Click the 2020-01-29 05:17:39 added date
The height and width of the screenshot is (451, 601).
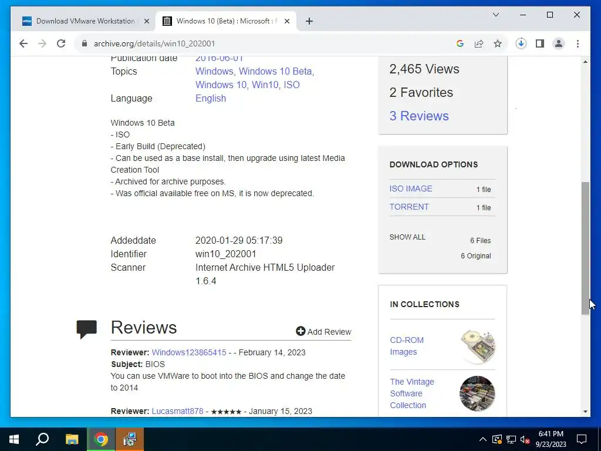(x=239, y=240)
